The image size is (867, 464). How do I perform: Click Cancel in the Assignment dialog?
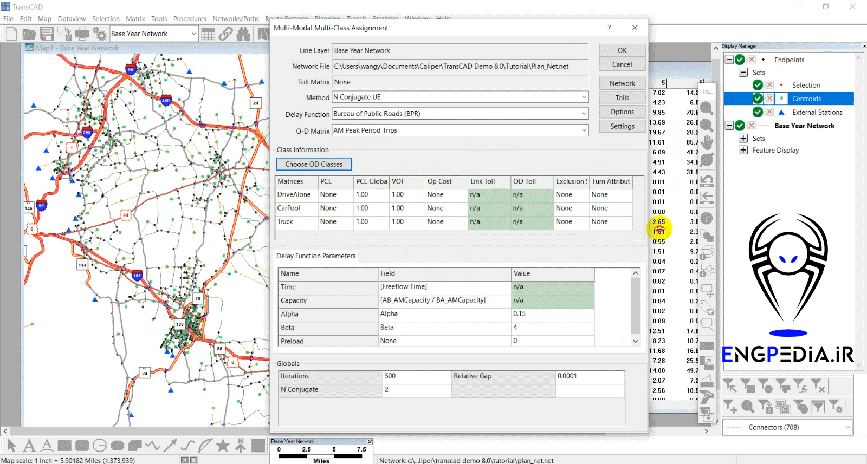coord(622,64)
